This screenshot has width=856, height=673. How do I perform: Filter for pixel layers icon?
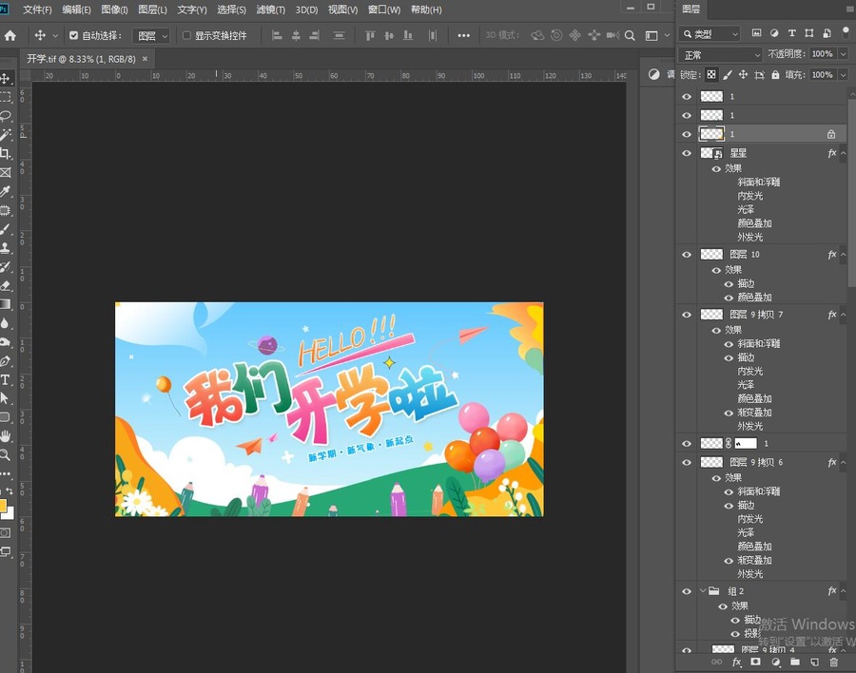pos(757,33)
